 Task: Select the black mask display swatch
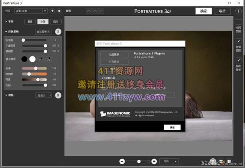24,59
